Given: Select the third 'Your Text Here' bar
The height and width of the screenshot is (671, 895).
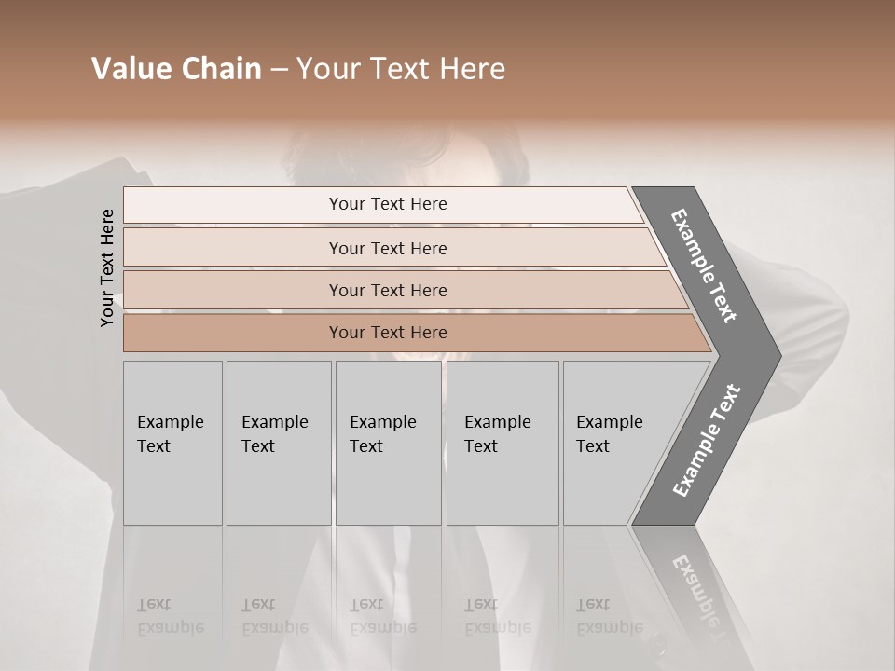Looking at the screenshot, I should tap(387, 290).
